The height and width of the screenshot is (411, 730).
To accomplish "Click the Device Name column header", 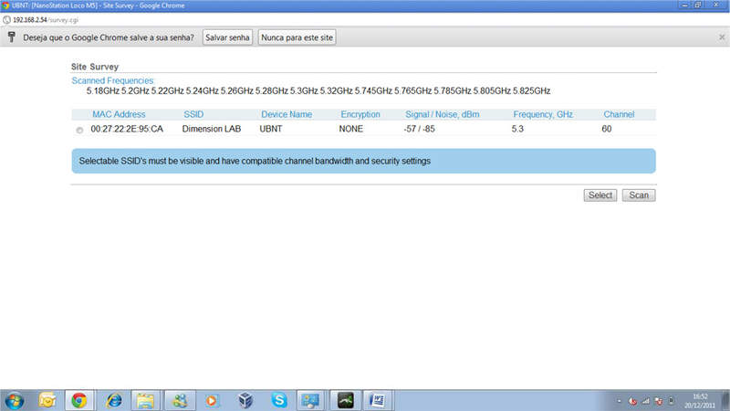I will [x=287, y=115].
